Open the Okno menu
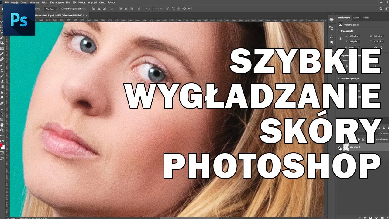The width and height of the screenshot is (389, 219). pyautogui.click(x=103, y=2)
